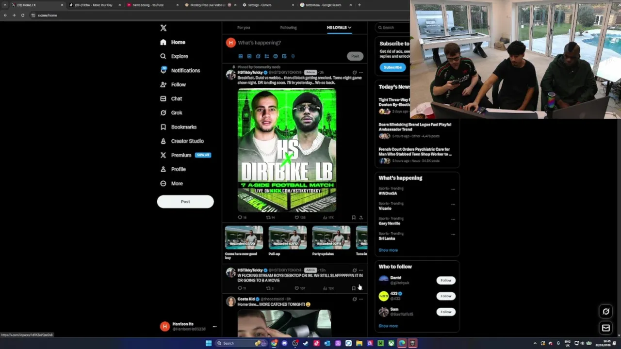The image size is (621, 349).
Task: Switch to the For you tab
Action: tap(244, 28)
